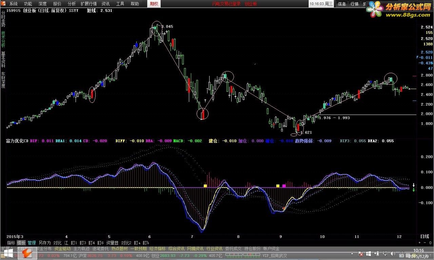Select the 指标 tab below the chart
Image resolution: width=434 pixels, height=260 pixels.
11,243
